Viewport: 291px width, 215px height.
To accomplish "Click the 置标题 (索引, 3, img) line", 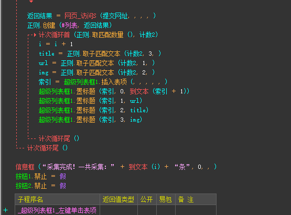I will coord(90,120).
